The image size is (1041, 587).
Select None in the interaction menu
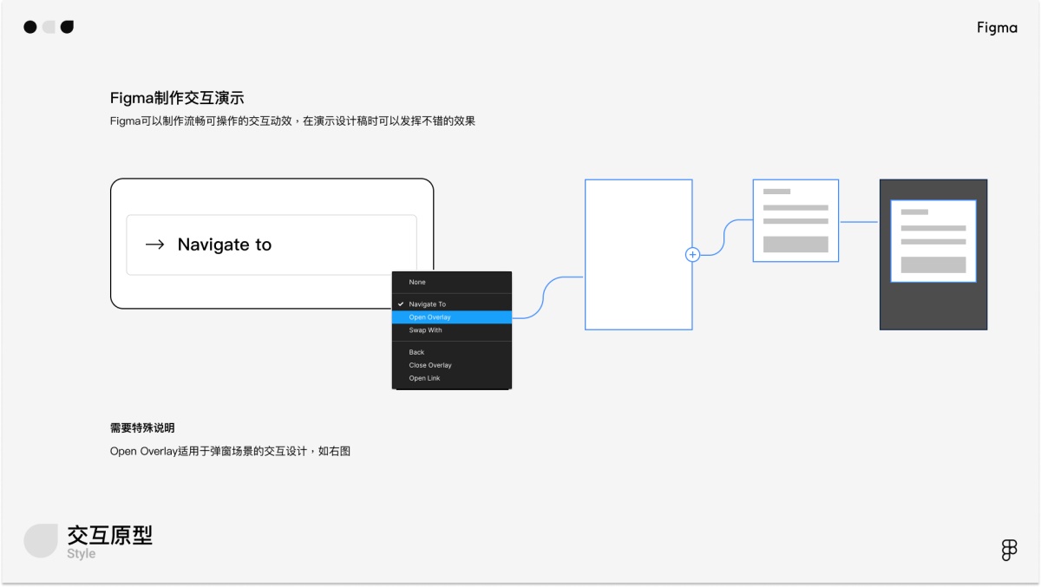pos(417,282)
